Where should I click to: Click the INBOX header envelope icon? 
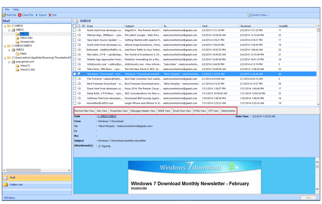tap(76, 21)
